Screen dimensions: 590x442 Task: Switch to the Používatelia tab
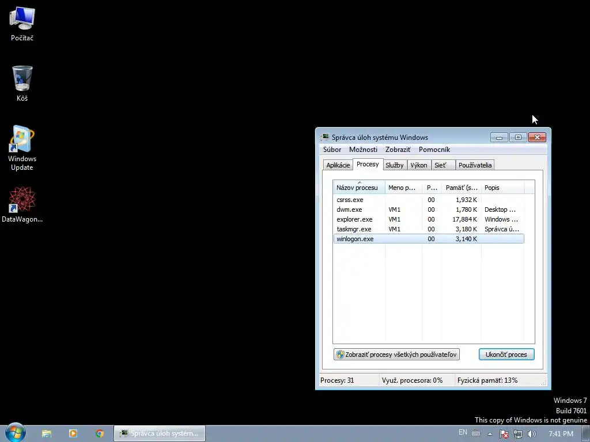pos(475,165)
